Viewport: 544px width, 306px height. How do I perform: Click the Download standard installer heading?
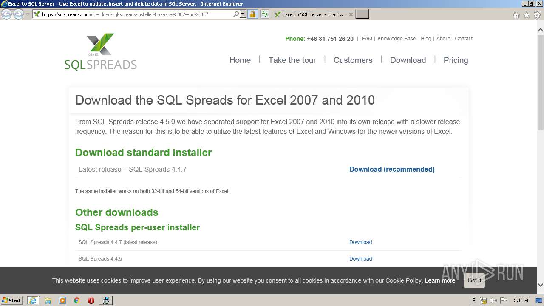coord(143,153)
